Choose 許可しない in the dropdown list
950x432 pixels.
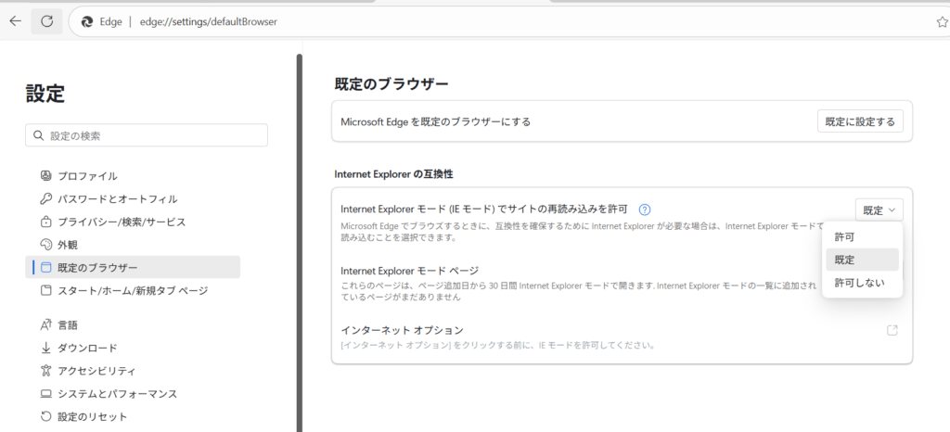tap(859, 282)
